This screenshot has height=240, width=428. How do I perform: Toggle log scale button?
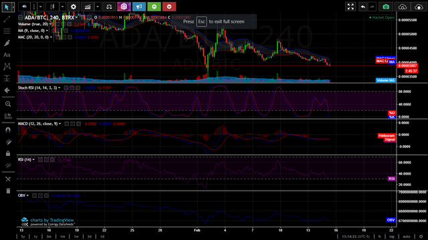[x=392, y=237]
